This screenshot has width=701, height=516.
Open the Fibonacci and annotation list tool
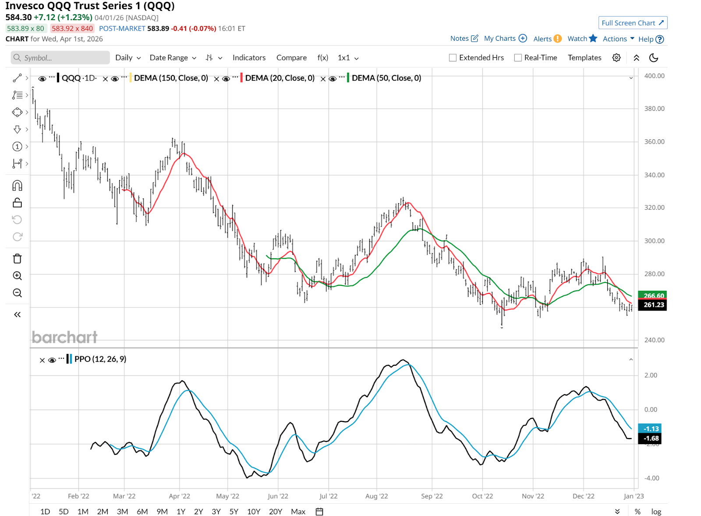click(17, 95)
